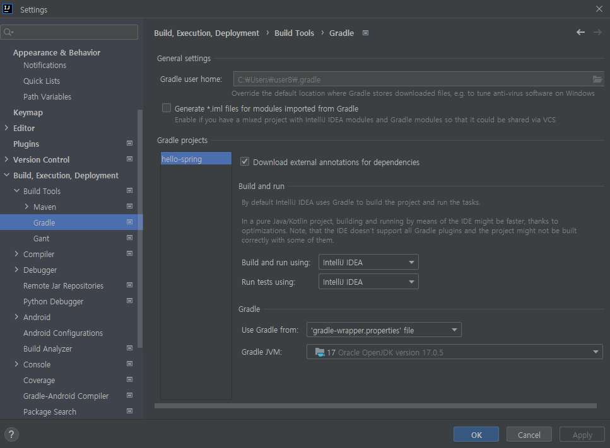Image resolution: width=610 pixels, height=448 pixels.
Task: Expand the Version Control node
Action: click(x=6, y=159)
